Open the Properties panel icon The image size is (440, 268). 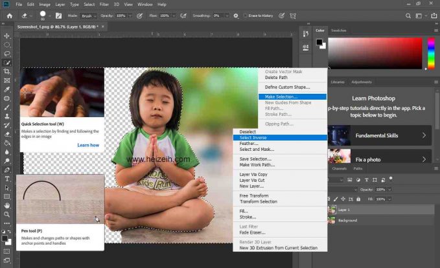click(x=306, y=48)
